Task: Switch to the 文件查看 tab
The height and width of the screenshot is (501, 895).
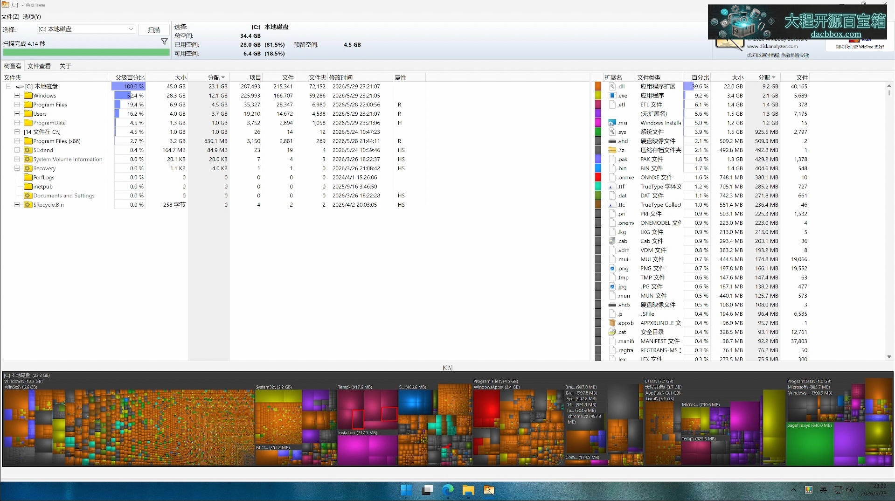Action: click(39, 66)
